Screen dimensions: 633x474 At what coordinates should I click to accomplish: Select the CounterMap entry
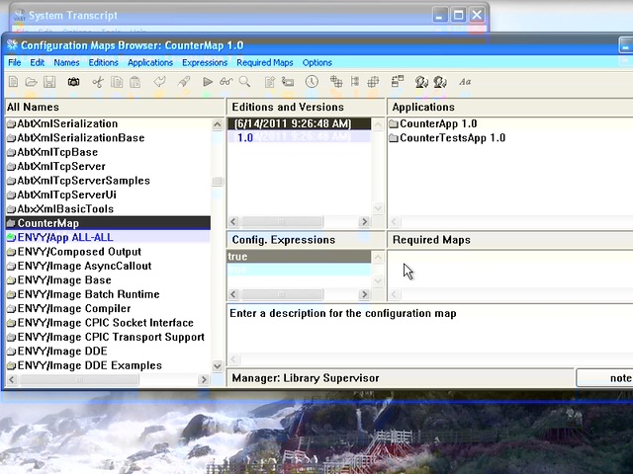[108, 223]
